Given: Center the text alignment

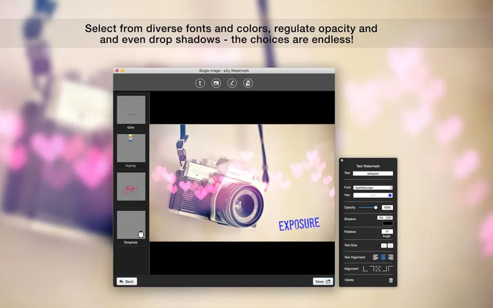Looking at the screenshot, I should [x=383, y=257].
